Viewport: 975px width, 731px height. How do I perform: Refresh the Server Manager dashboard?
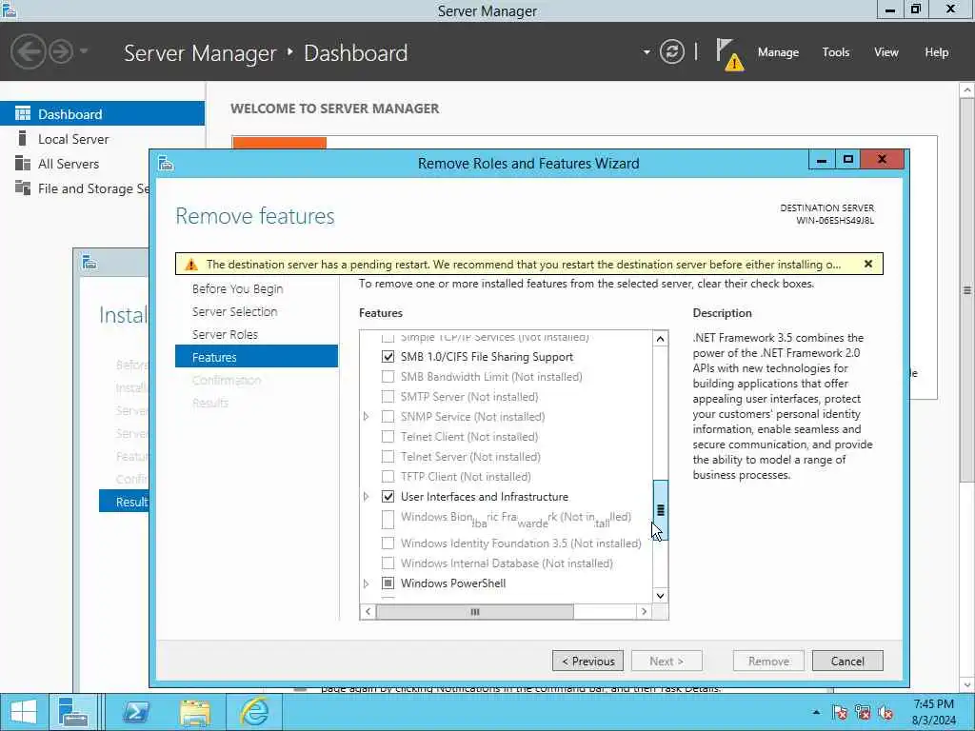pyautogui.click(x=671, y=51)
